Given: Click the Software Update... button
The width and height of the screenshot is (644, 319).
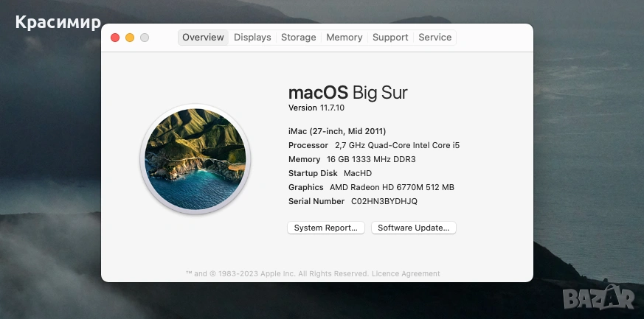Looking at the screenshot, I should 414,228.
